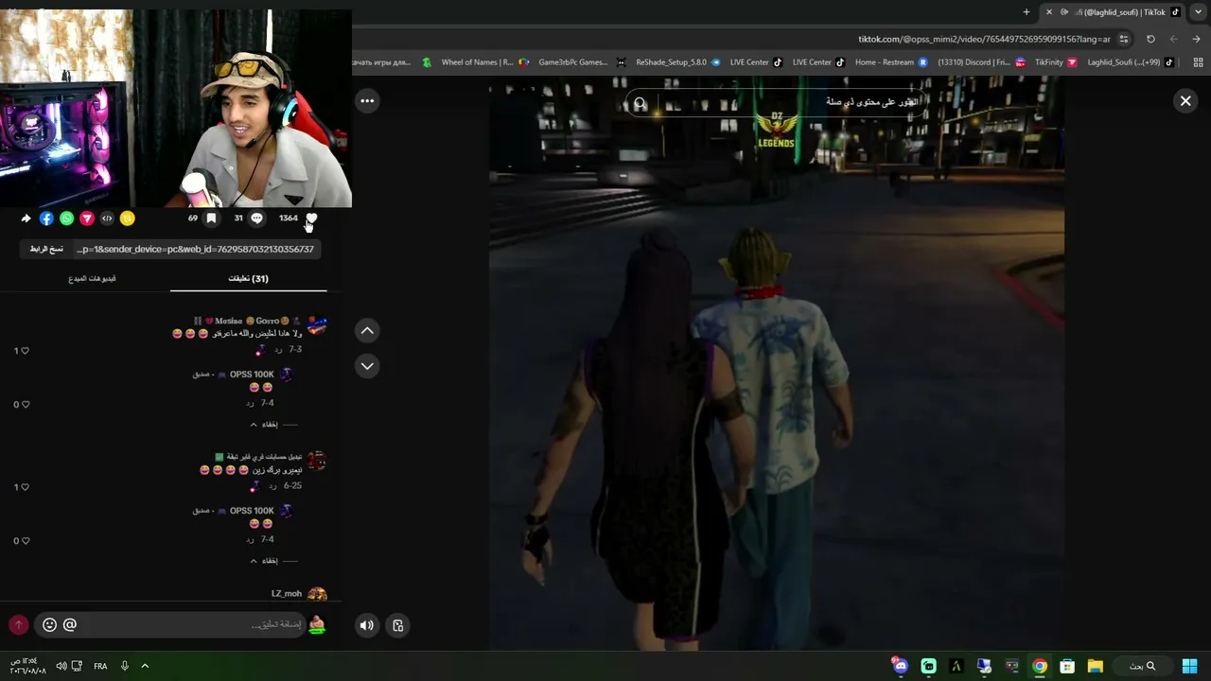Click the white share arrow icon
Viewport: 1211px width, 681px height.
tap(26, 218)
